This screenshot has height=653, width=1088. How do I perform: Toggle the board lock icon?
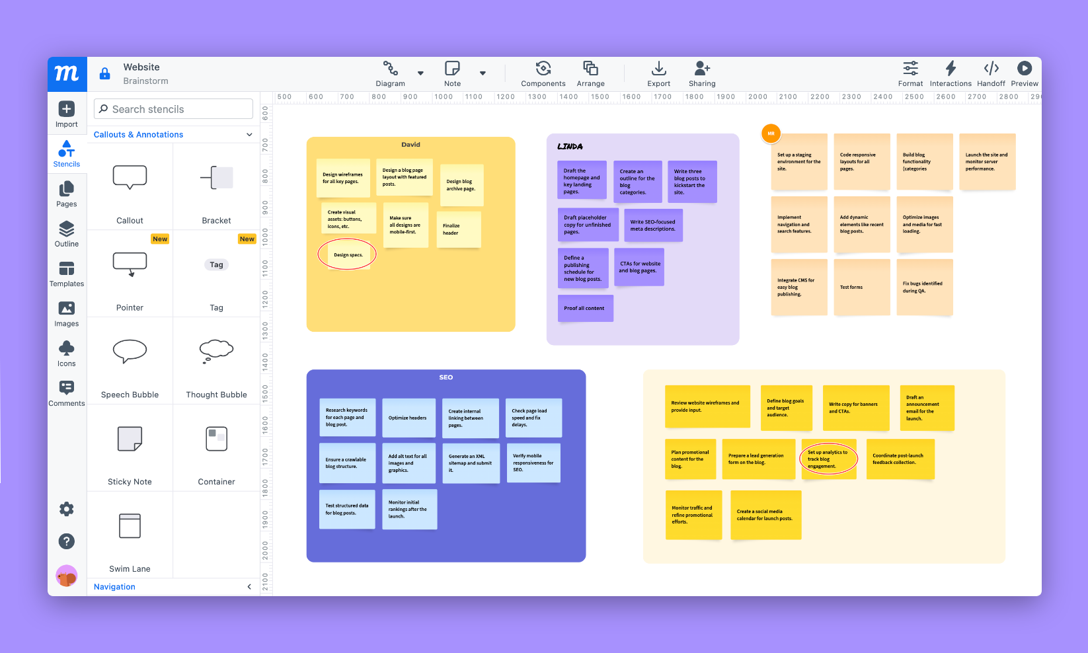pyautogui.click(x=104, y=74)
